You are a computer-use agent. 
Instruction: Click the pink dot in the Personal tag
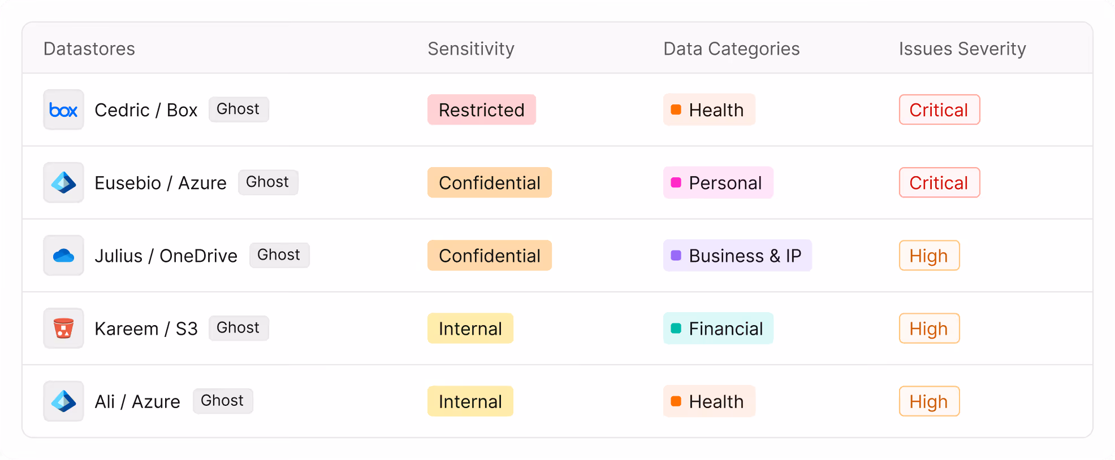[676, 182]
